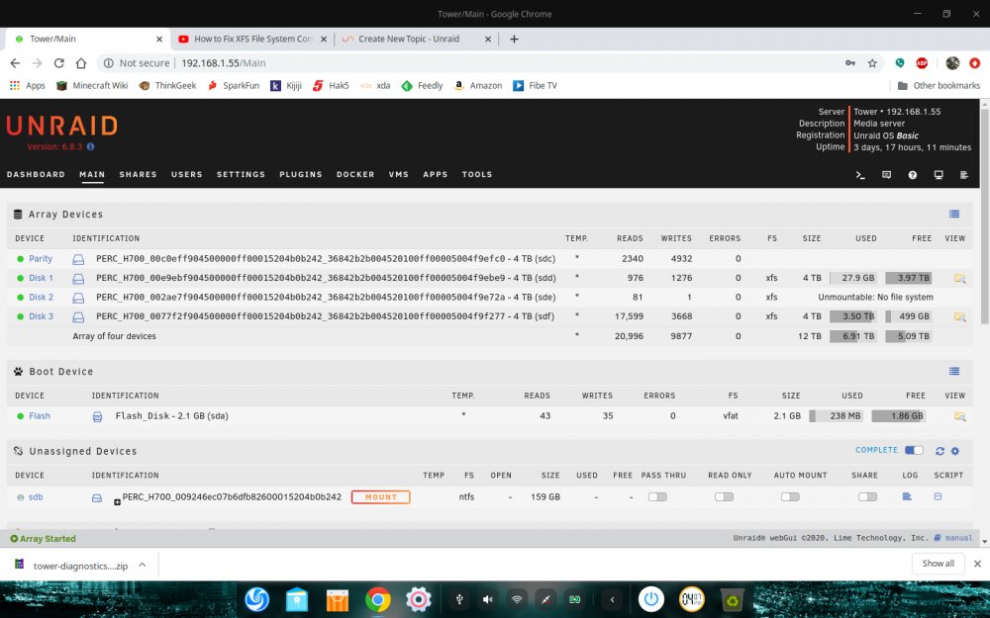This screenshot has height=618, width=990.
Task: Toggle Array Devices list view icon
Action: click(x=954, y=215)
